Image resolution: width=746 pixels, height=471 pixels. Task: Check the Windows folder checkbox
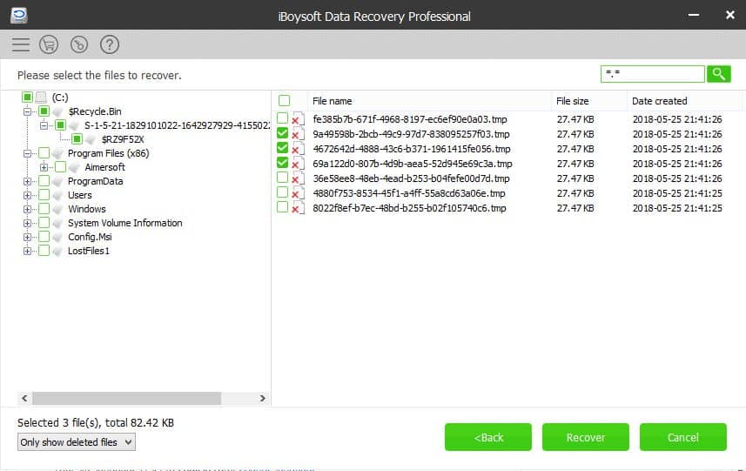(x=44, y=209)
